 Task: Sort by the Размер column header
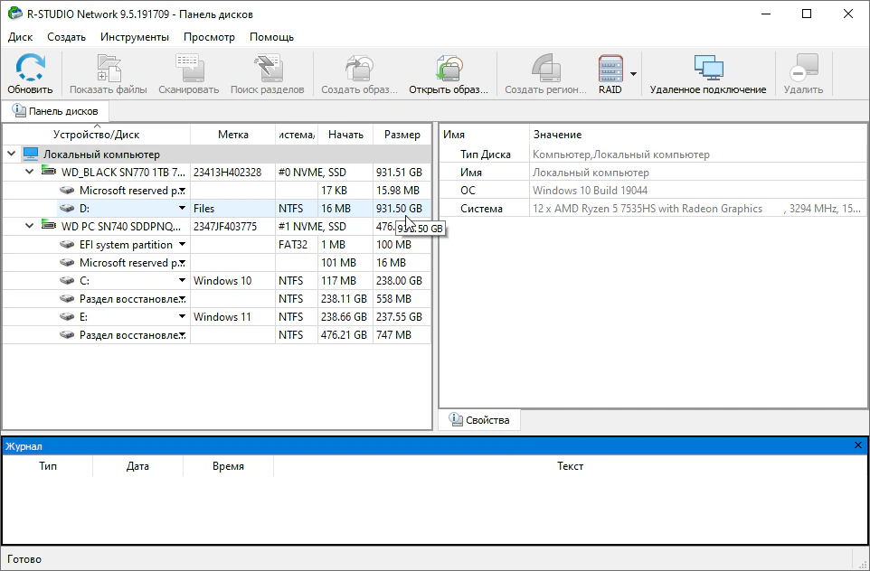click(x=402, y=135)
